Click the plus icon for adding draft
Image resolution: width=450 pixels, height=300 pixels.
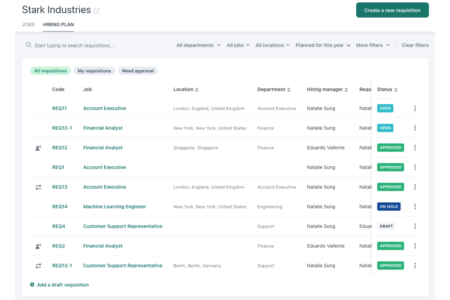32,284
